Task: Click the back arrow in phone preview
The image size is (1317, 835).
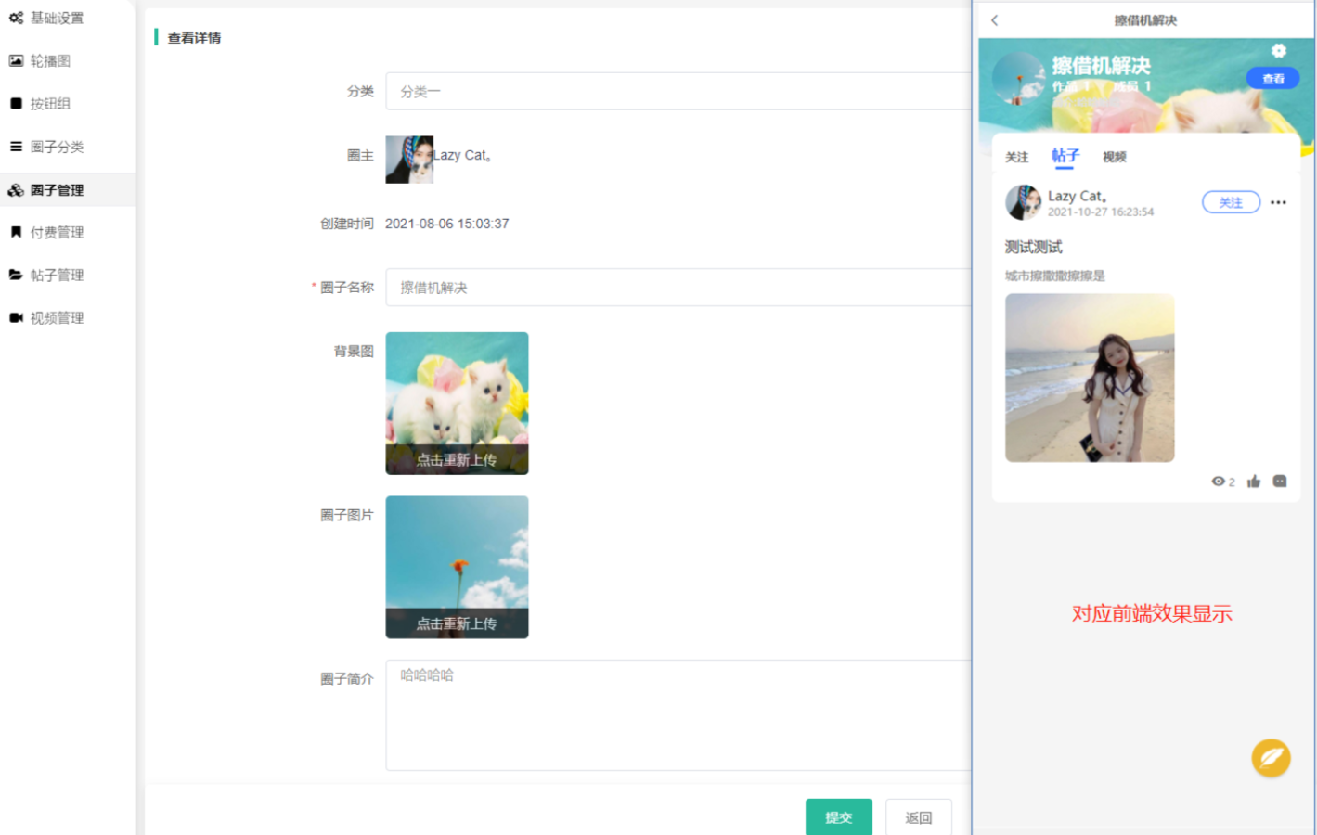Action: pos(994,20)
